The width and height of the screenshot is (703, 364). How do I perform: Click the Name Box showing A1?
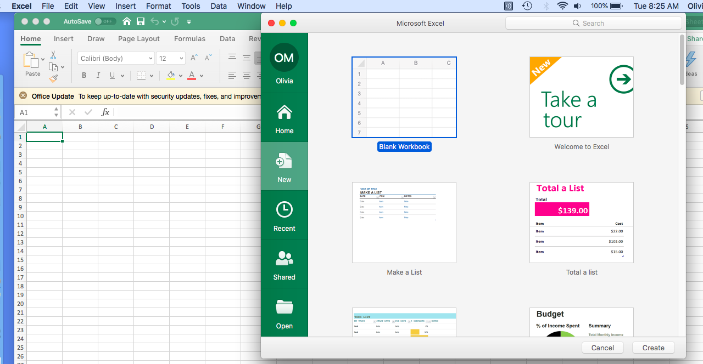[x=34, y=112]
